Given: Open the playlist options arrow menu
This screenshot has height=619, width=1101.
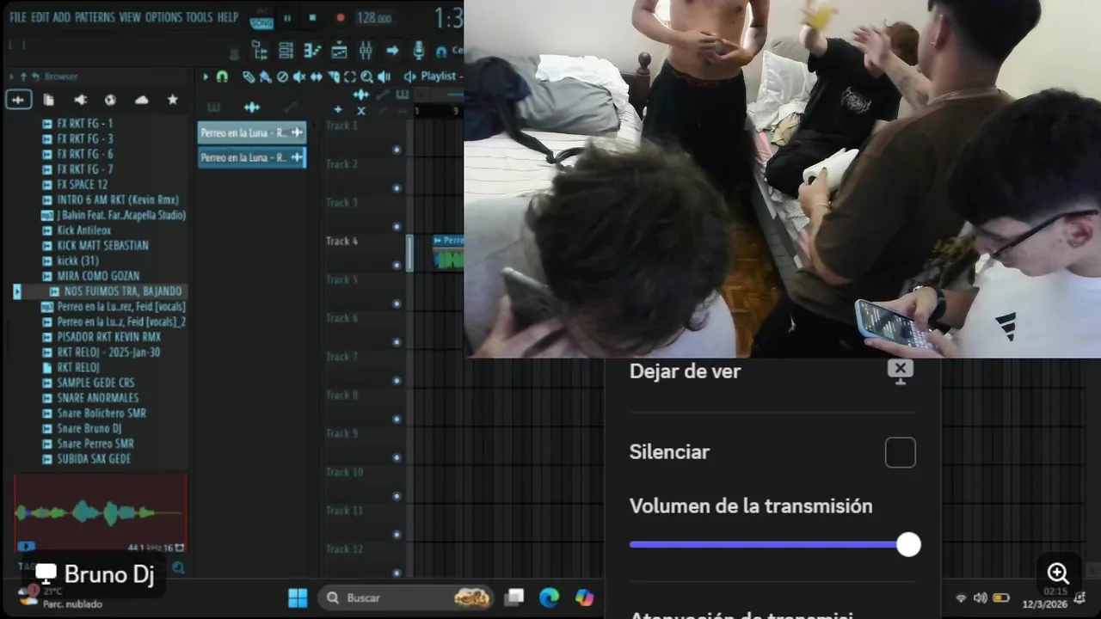Looking at the screenshot, I should coord(206,77).
